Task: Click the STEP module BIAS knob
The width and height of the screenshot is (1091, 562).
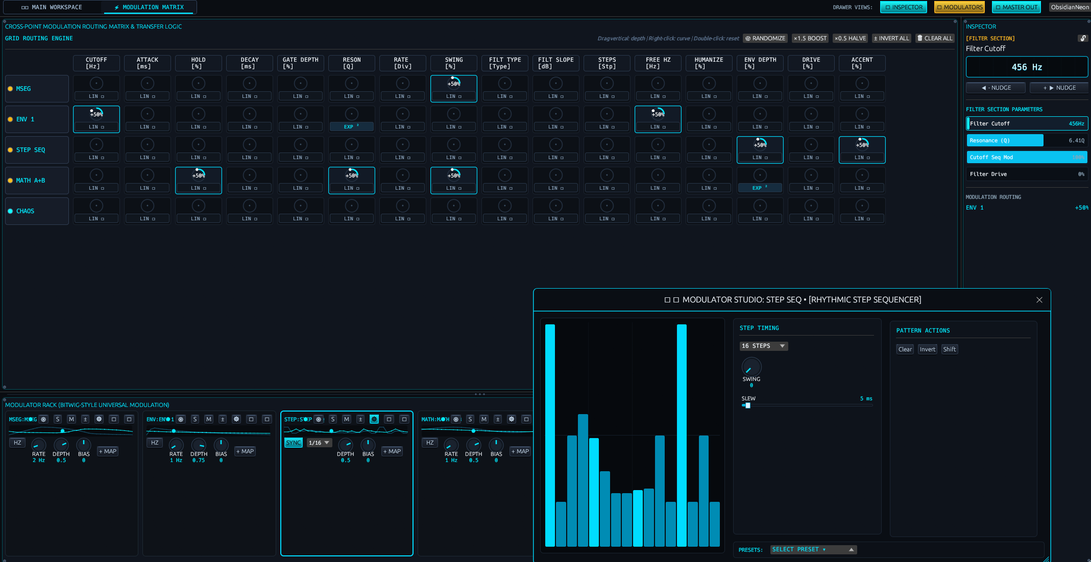Action: point(368,445)
